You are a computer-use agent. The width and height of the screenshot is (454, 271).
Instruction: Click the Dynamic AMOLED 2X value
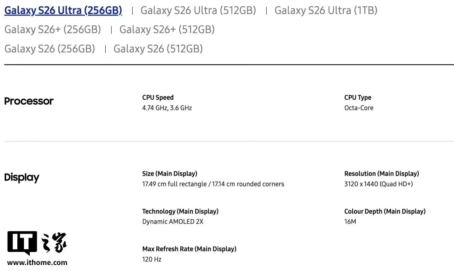172,221
